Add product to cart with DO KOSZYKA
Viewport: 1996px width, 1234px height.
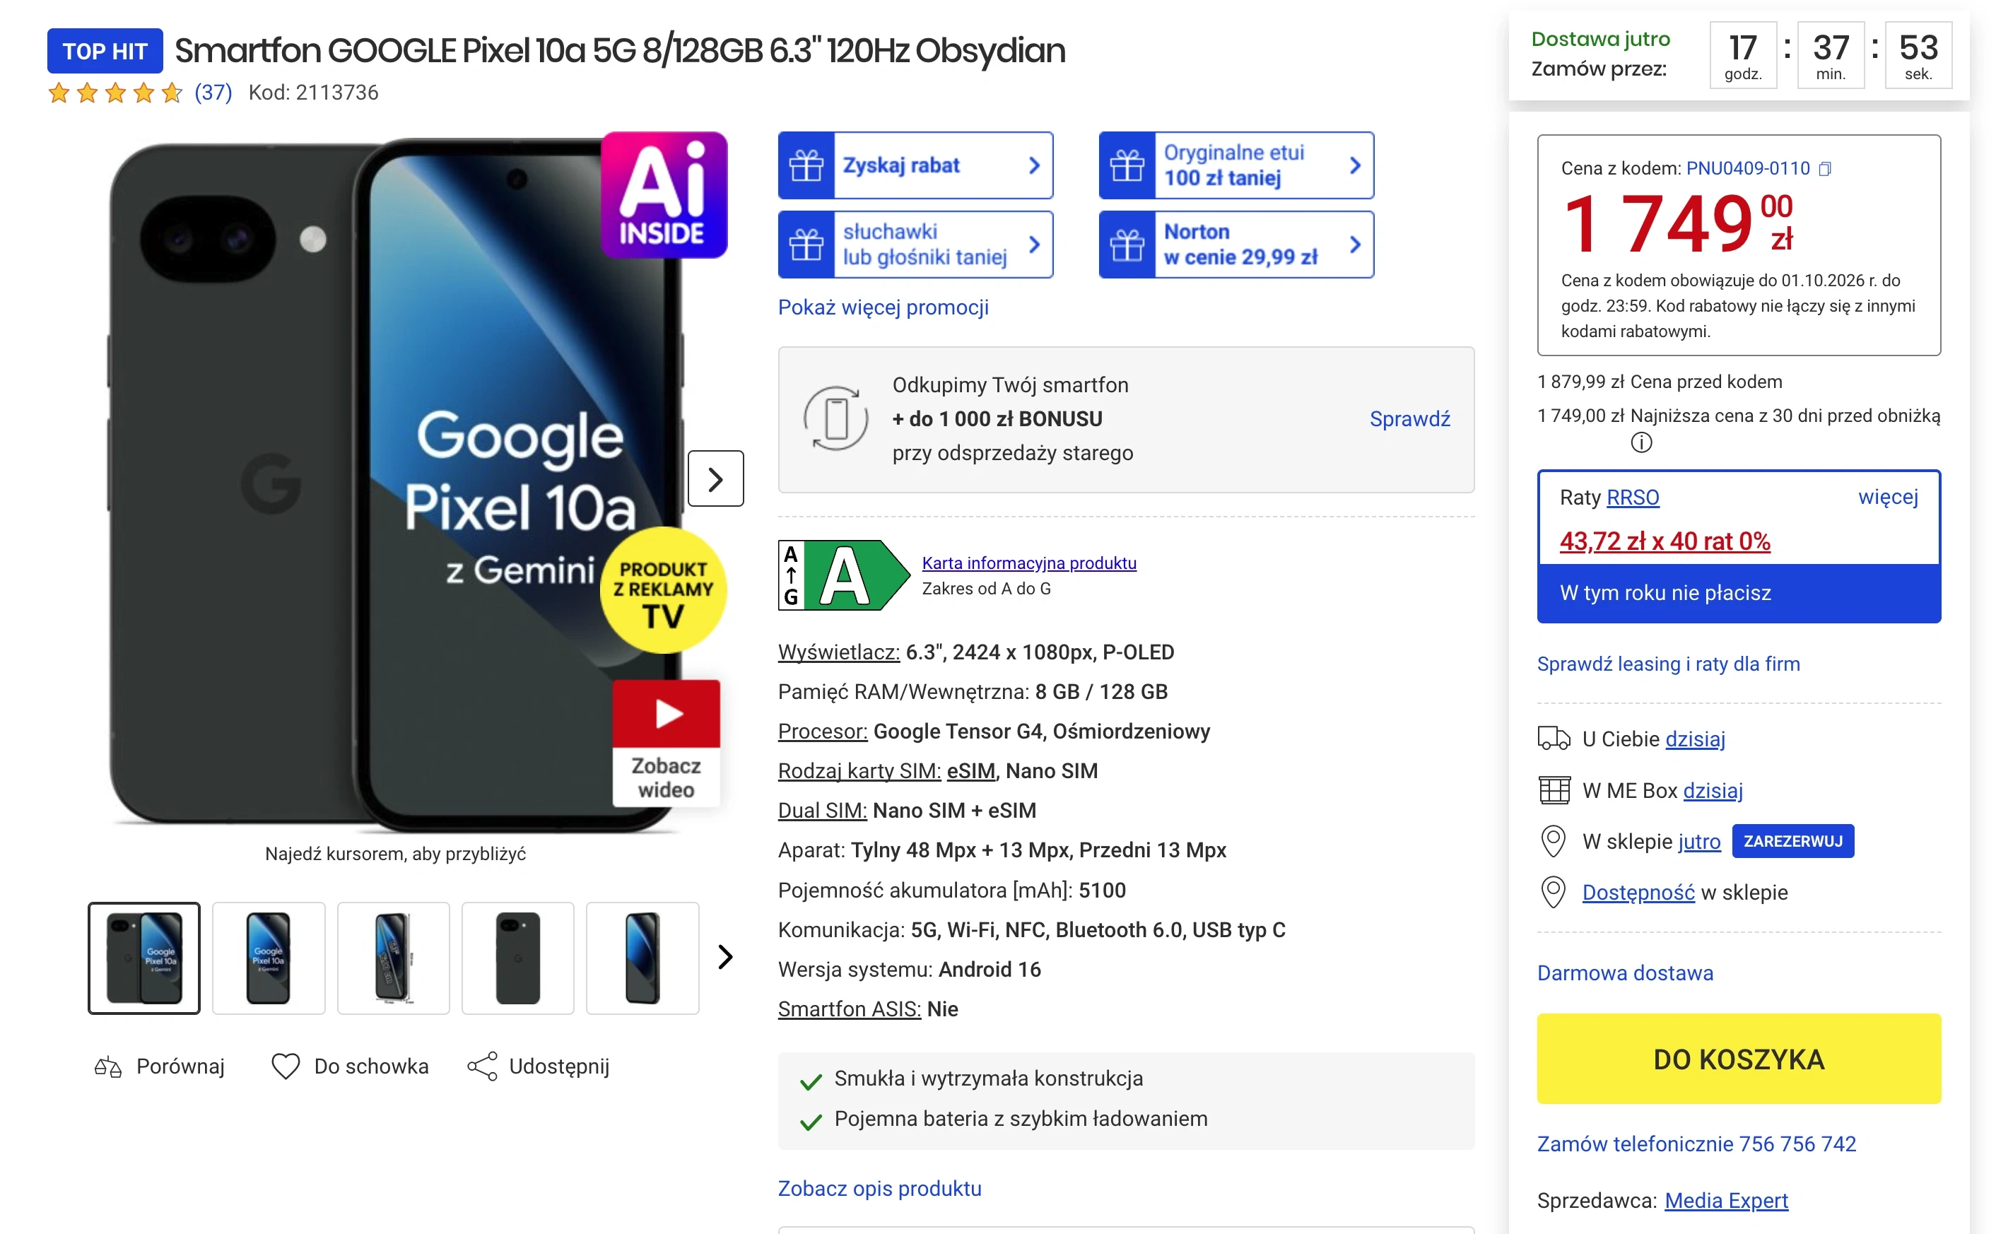point(1738,1059)
